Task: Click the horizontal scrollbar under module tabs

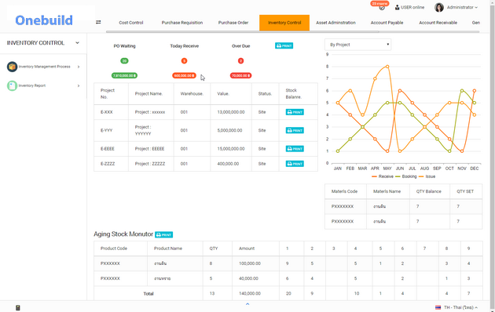Action: [x=243, y=32]
